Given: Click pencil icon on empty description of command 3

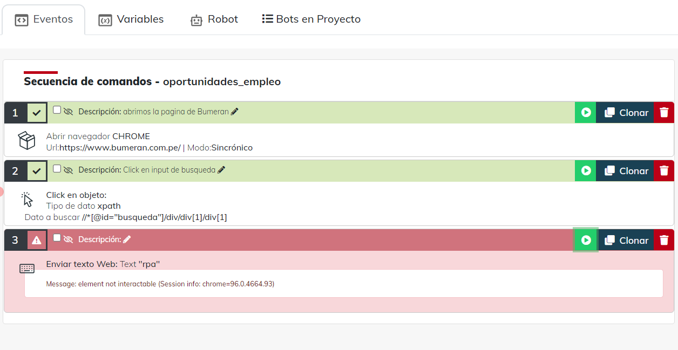Looking at the screenshot, I should tap(127, 239).
